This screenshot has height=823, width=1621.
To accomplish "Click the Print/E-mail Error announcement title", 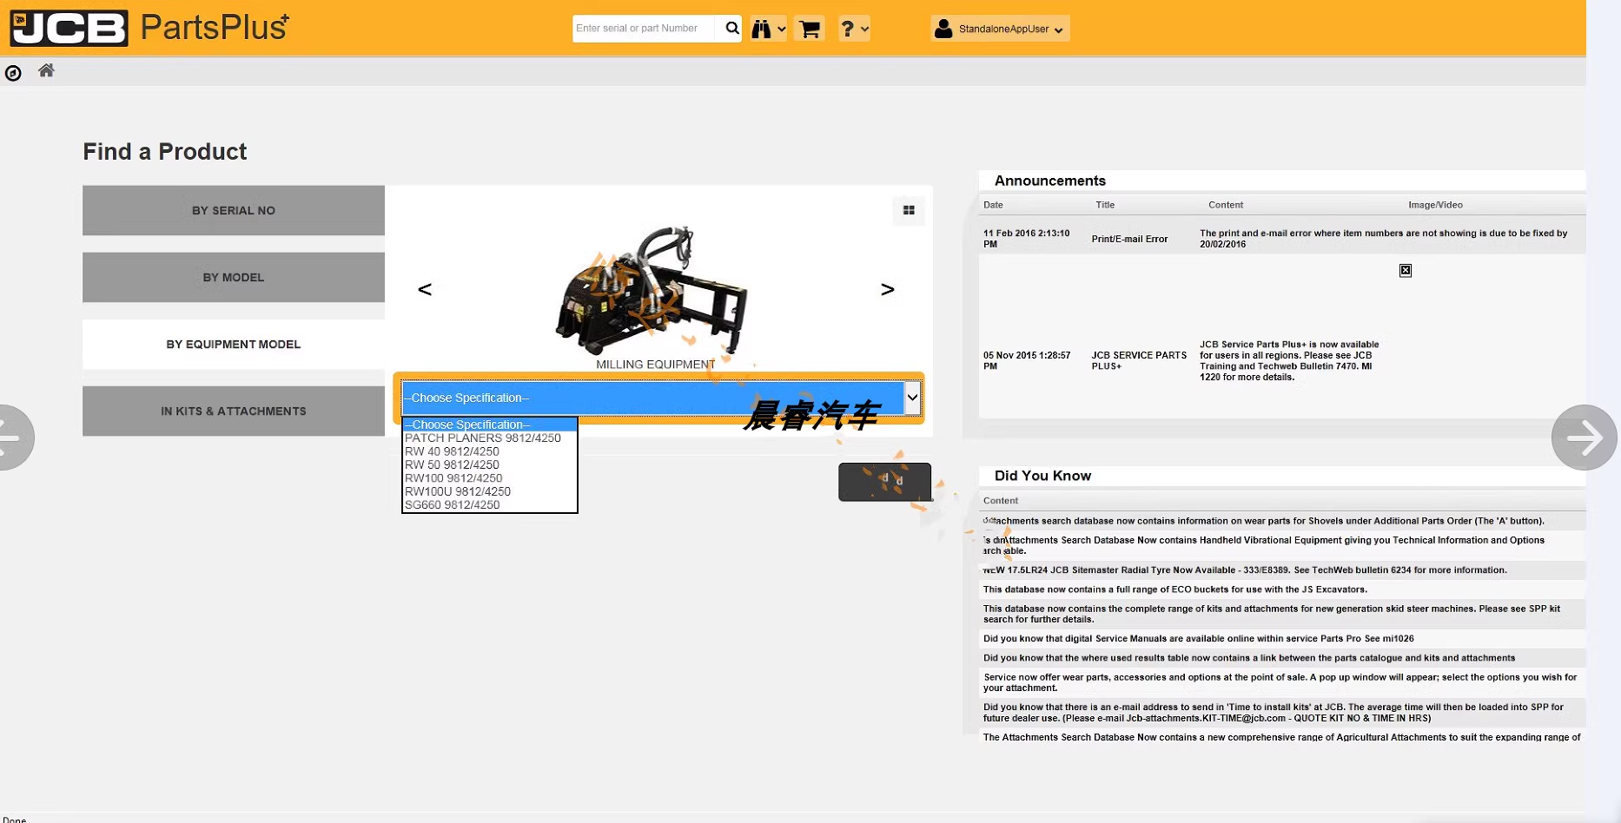I will point(1129,239).
